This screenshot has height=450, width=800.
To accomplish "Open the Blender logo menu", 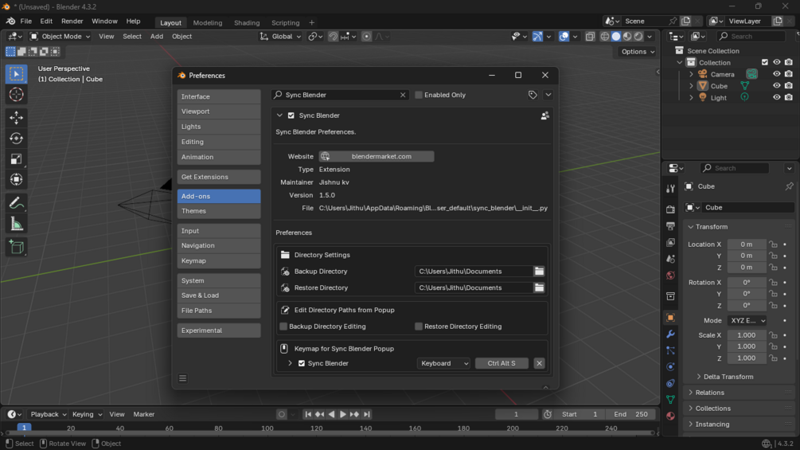I will pyautogui.click(x=10, y=22).
